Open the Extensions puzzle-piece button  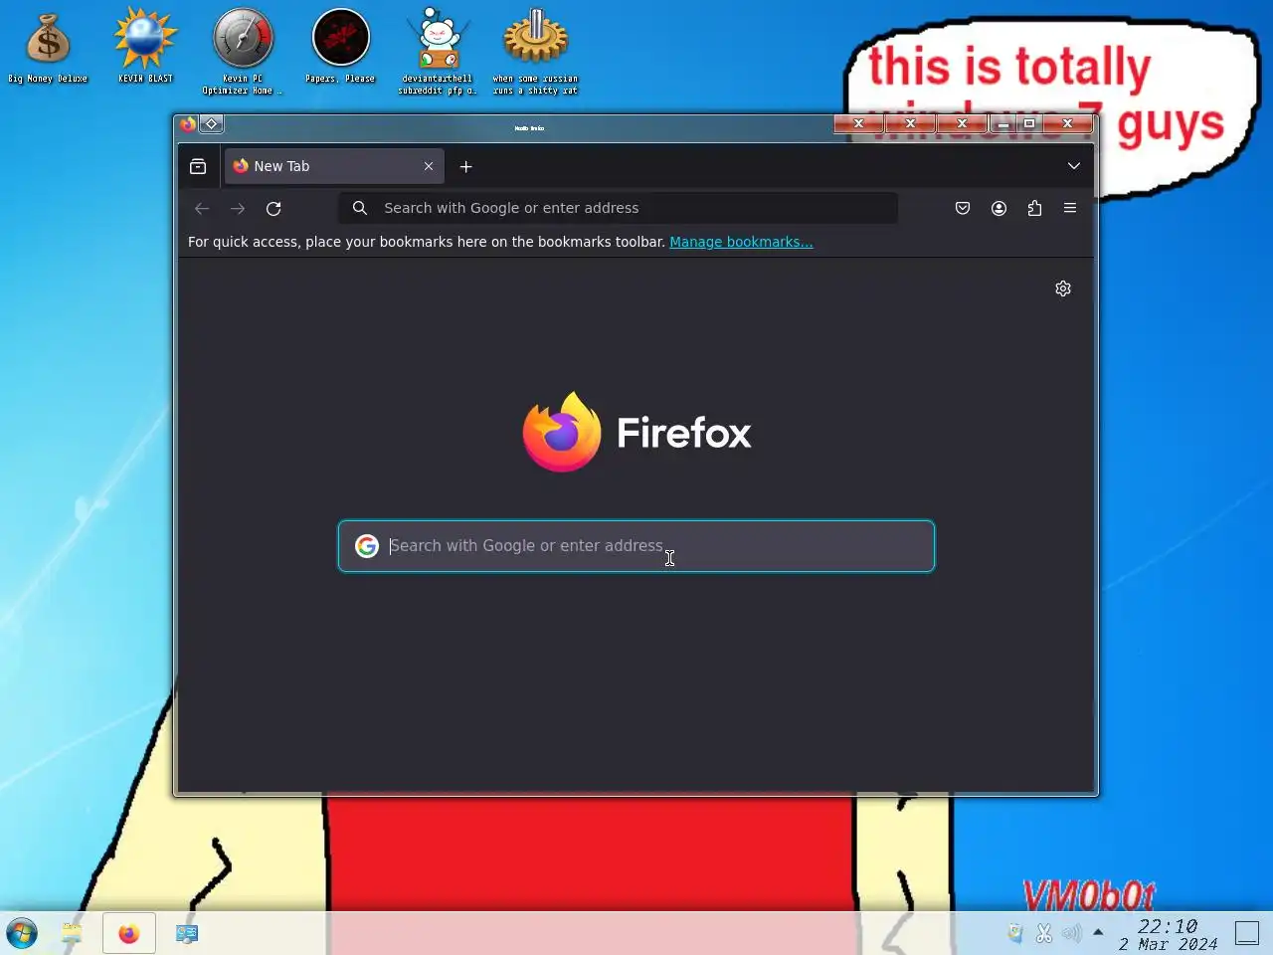1034,208
